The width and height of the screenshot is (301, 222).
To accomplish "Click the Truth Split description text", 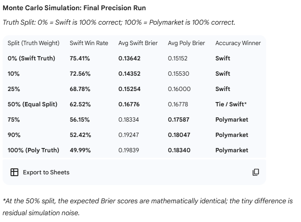I will [119, 23].
